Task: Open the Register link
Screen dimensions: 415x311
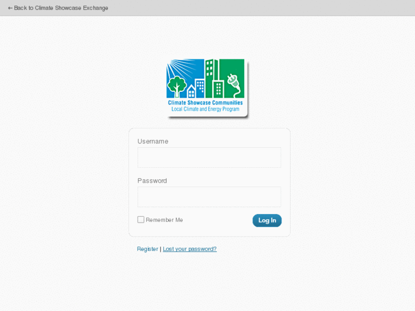Action: (x=147, y=249)
